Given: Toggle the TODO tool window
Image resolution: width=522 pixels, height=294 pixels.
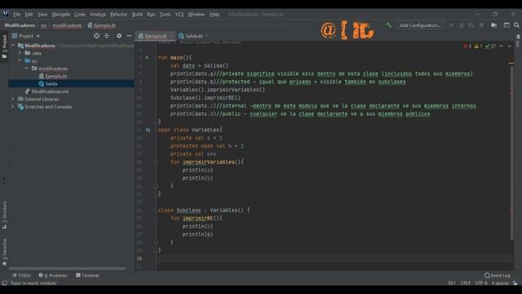Looking at the screenshot, I should click(21, 275).
